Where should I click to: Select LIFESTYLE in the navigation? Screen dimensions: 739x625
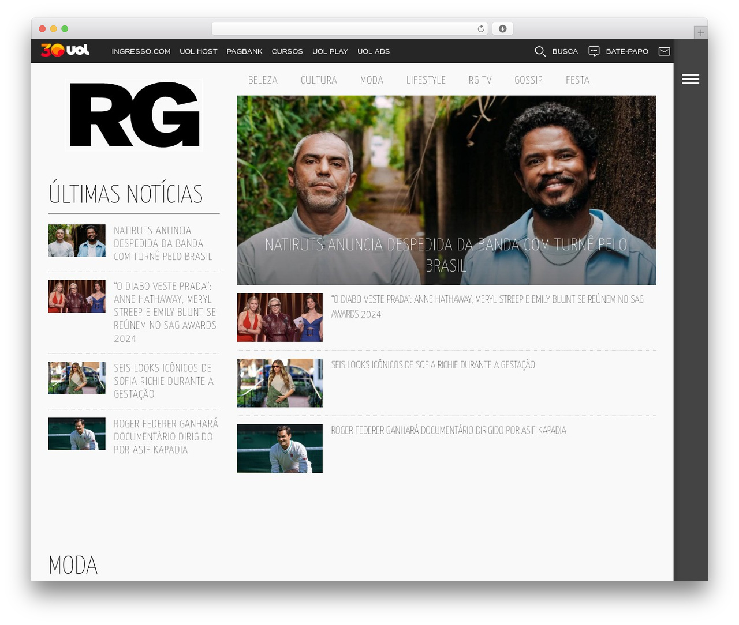click(426, 80)
